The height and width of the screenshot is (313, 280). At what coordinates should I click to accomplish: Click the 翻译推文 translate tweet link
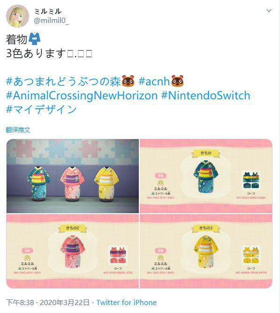pyautogui.click(x=18, y=130)
